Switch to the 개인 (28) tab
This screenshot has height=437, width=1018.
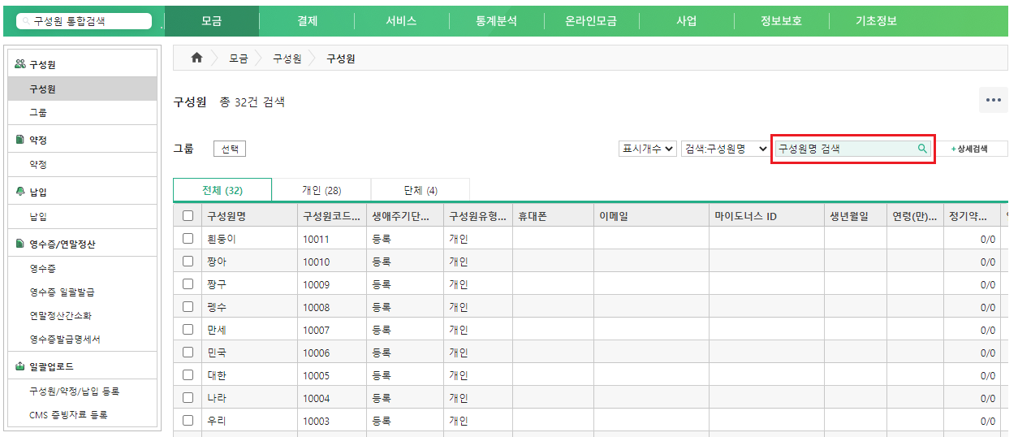point(321,190)
